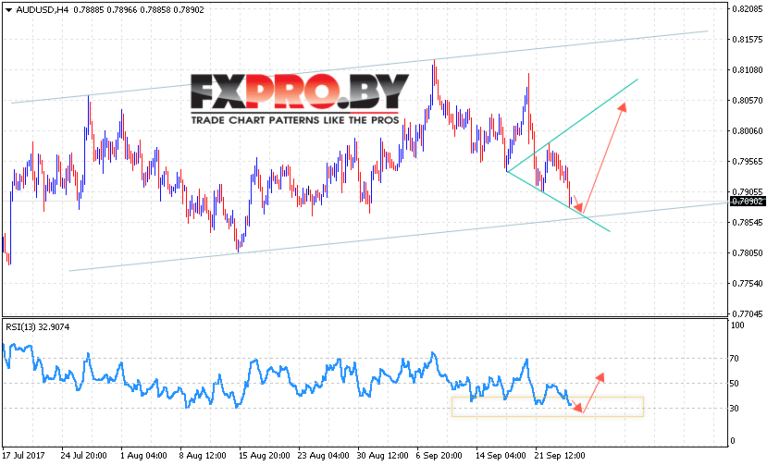767x466 pixels.
Task: Click the time axis label 8 Aug 12:00
Action: [203, 455]
